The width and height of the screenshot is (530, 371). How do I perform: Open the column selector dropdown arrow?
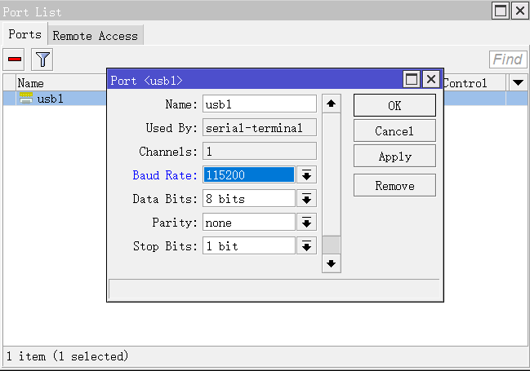click(518, 83)
